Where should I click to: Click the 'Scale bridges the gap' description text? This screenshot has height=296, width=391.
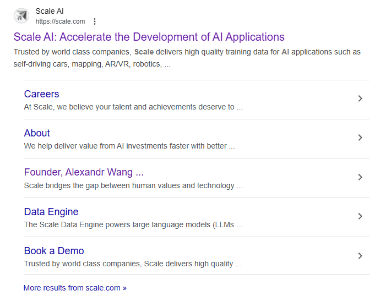click(133, 185)
